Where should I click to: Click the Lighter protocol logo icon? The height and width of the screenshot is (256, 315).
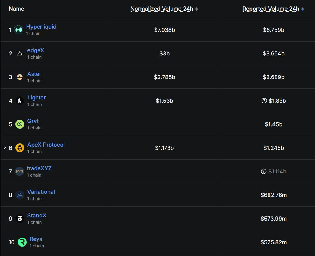coord(20,101)
